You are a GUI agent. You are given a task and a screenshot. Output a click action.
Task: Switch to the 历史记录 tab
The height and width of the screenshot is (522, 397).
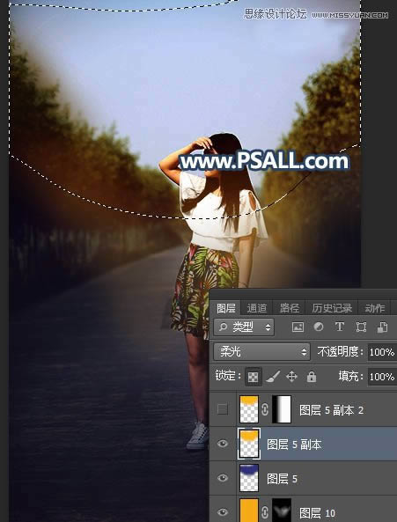point(332,308)
